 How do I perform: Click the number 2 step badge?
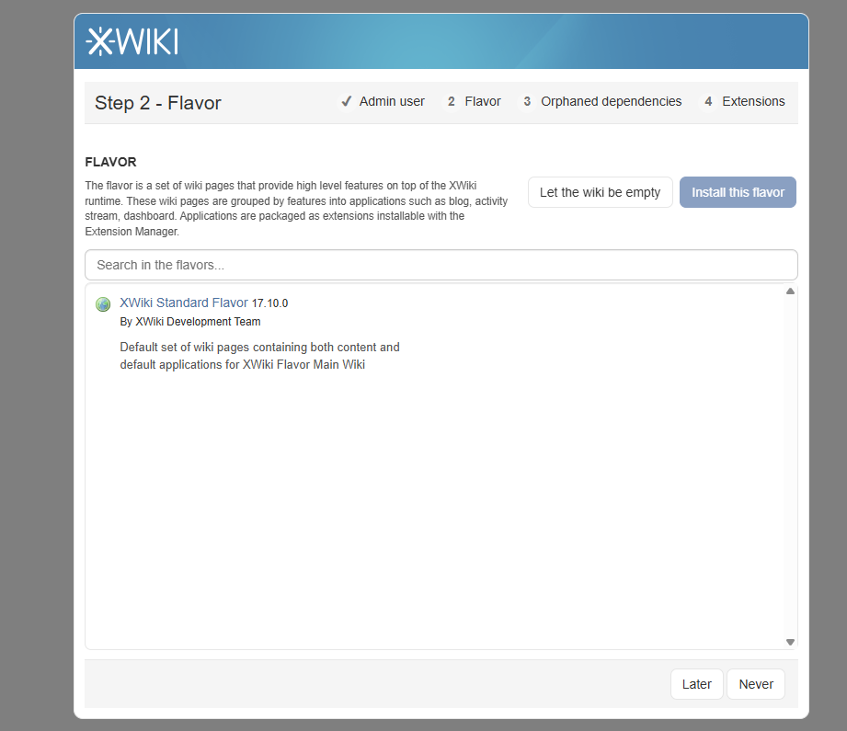tap(451, 102)
